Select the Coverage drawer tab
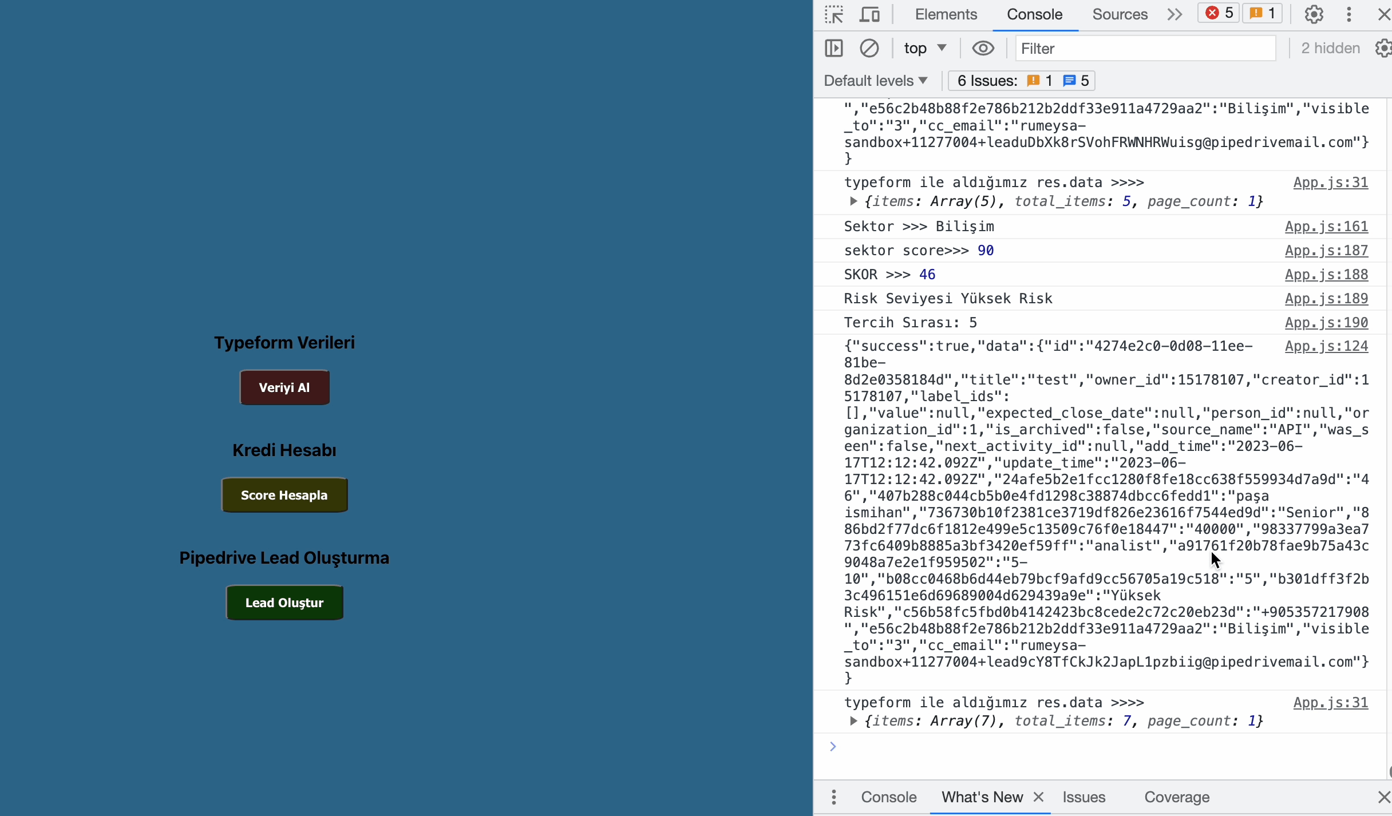 [x=1177, y=797]
